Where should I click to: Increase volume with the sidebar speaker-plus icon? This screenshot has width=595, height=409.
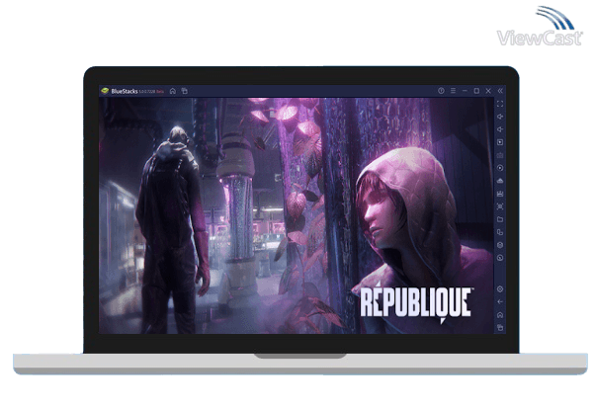coord(500,117)
